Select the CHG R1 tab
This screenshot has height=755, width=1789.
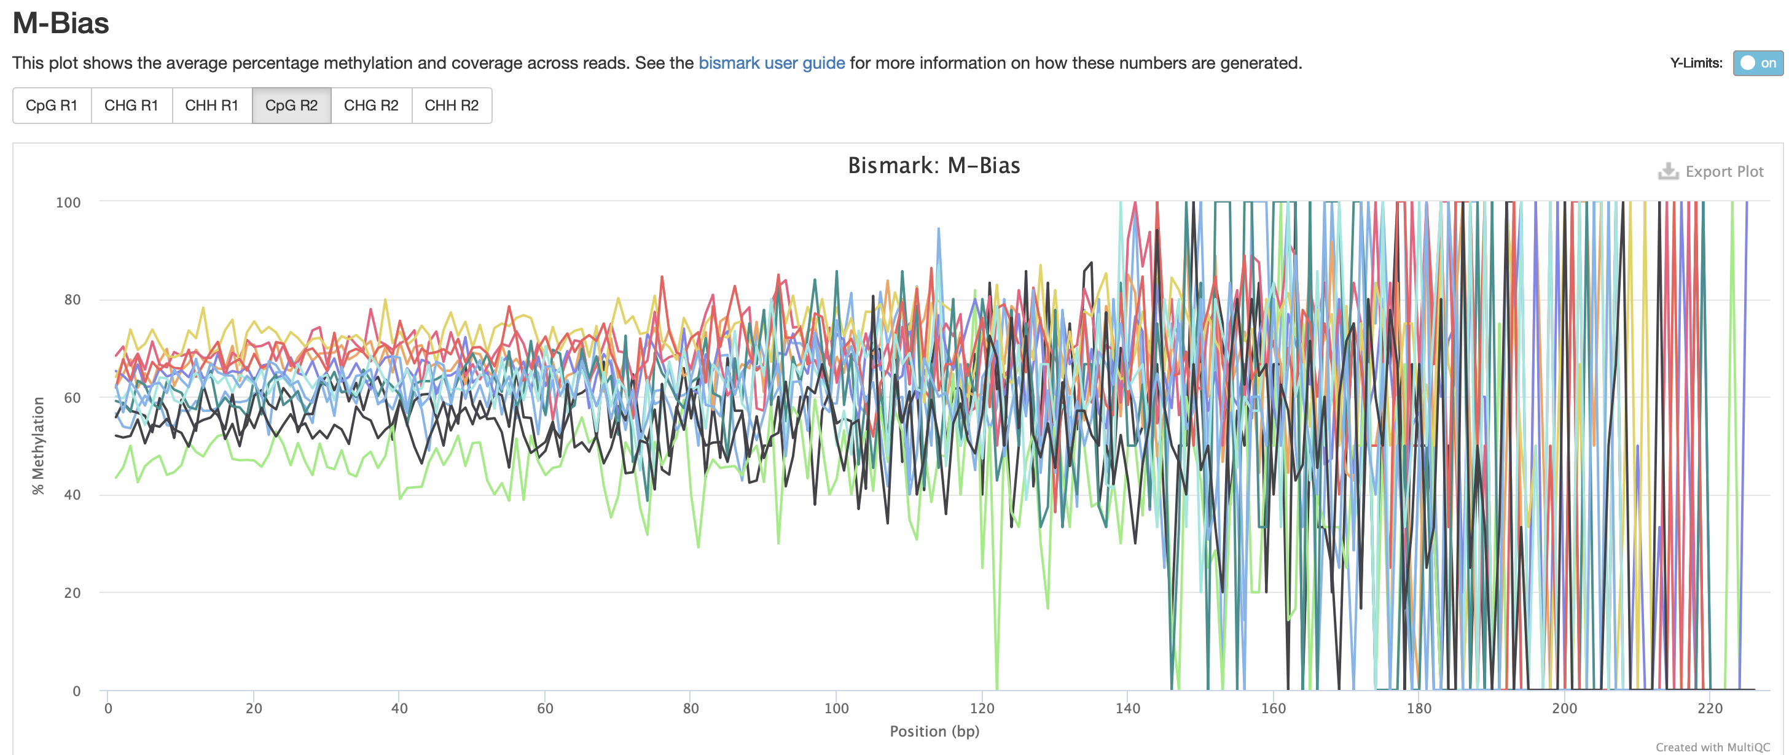(x=131, y=106)
